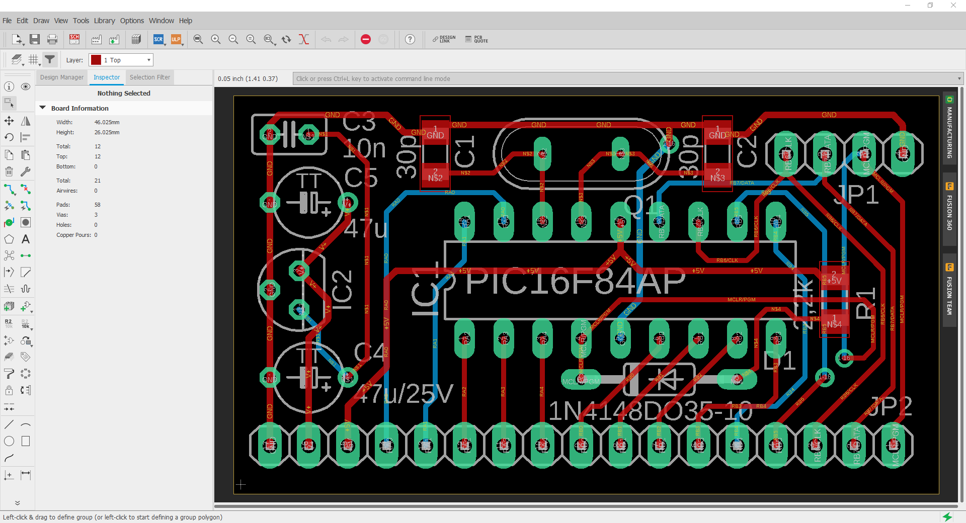This screenshot has width=966, height=523.
Task: Click the red Top layer color swatch
Action: pos(95,59)
